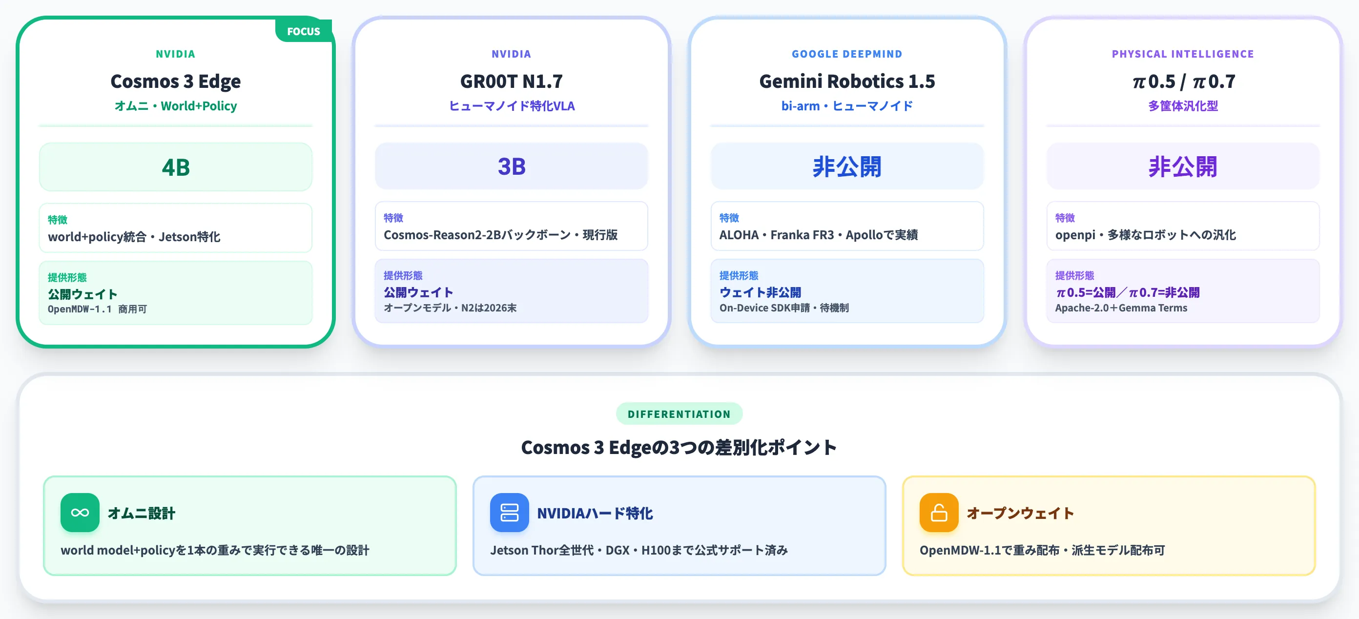Viewport: 1359px width, 619px height.
Task: Click 提供形態 label in Cosmos 3 Edge card
Action: pos(67,277)
